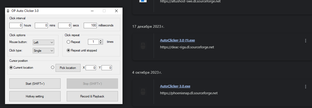The width and height of the screenshot is (312, 108).
Task: Expand the Click type dropdown
Action: (43, 50)
